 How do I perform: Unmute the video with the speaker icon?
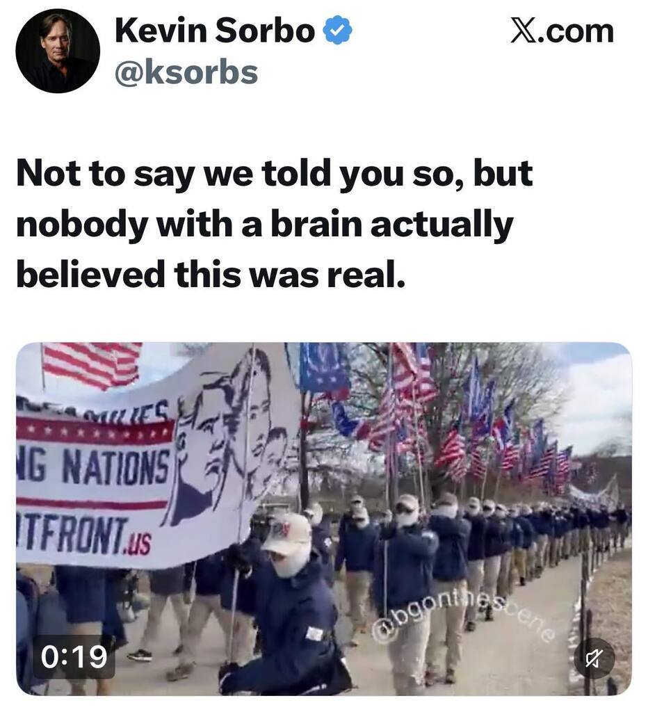point(594,658)
